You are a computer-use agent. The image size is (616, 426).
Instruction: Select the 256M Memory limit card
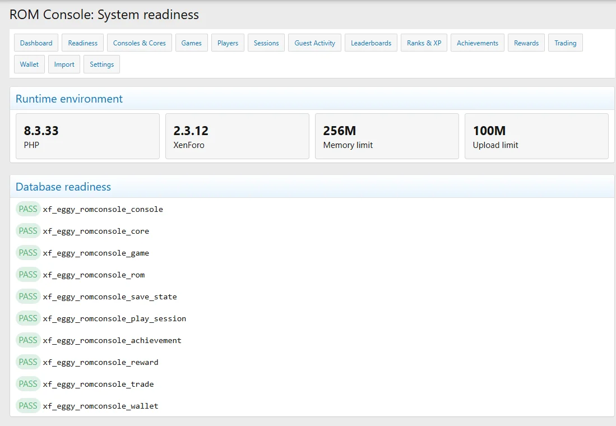[x=387, y=136]
